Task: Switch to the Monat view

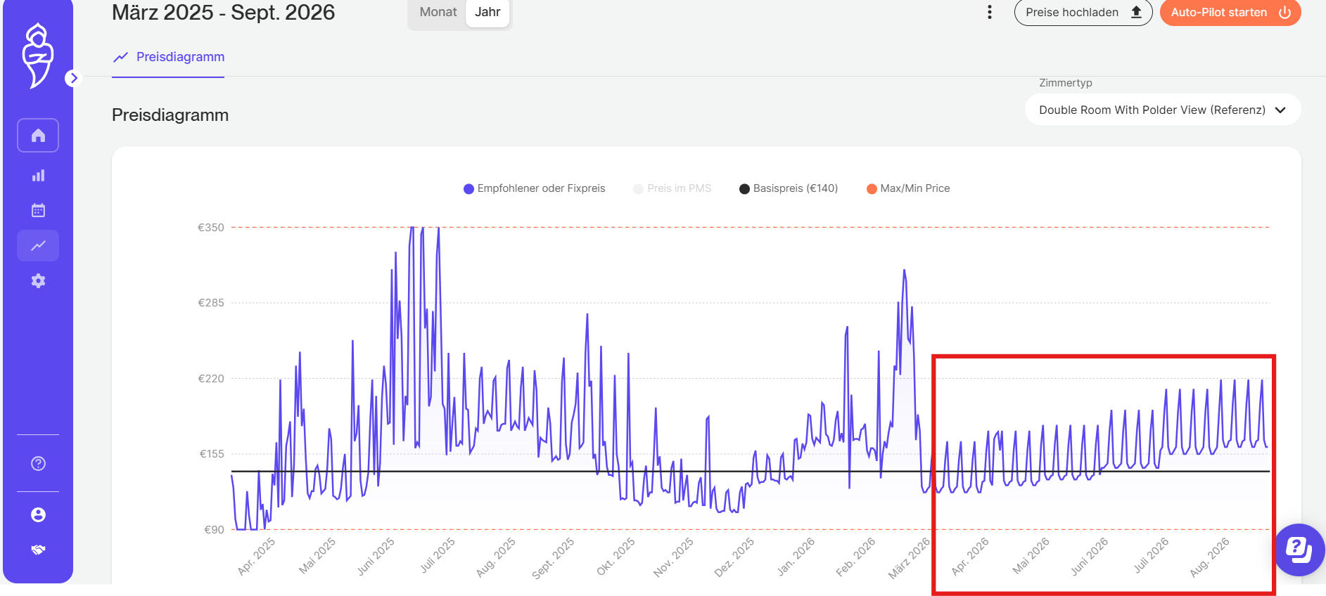Action: pos(438,12)
